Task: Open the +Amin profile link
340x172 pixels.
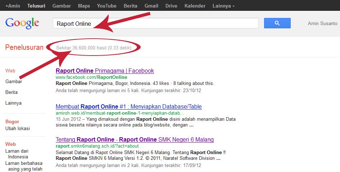Action: (x=13, y=6)
